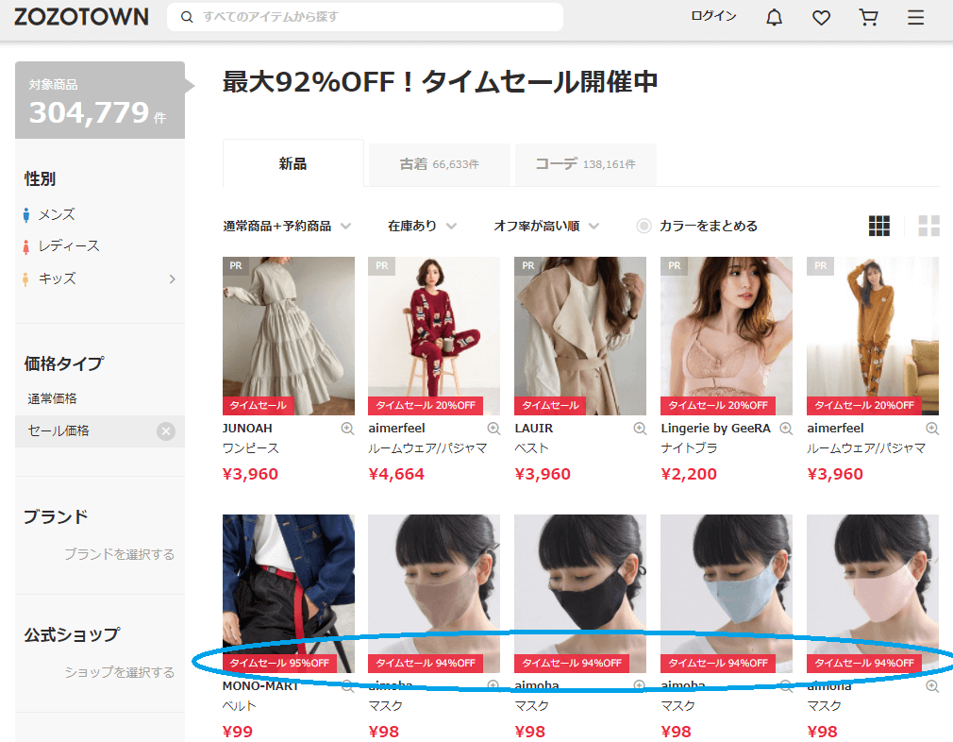The image size is (953, 742).
Task: Click the search magnifier icon
Action: [187, 17]
